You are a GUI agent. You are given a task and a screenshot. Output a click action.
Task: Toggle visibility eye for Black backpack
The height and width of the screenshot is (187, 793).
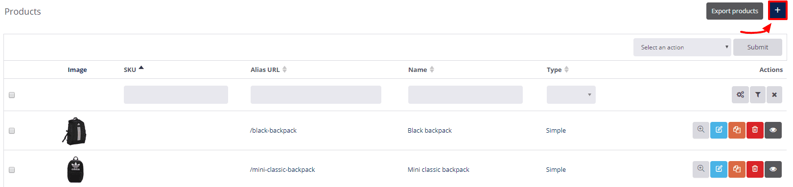[x=773, y=130]
